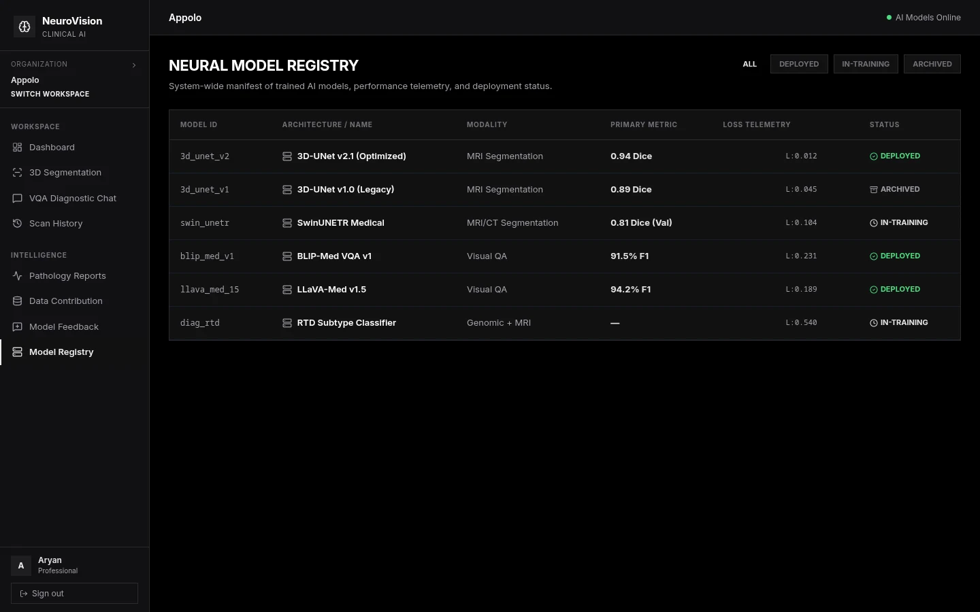Click Switch Workspace link
The height and width of the screenshot is (612, 980).
click(x=50, y=94)
